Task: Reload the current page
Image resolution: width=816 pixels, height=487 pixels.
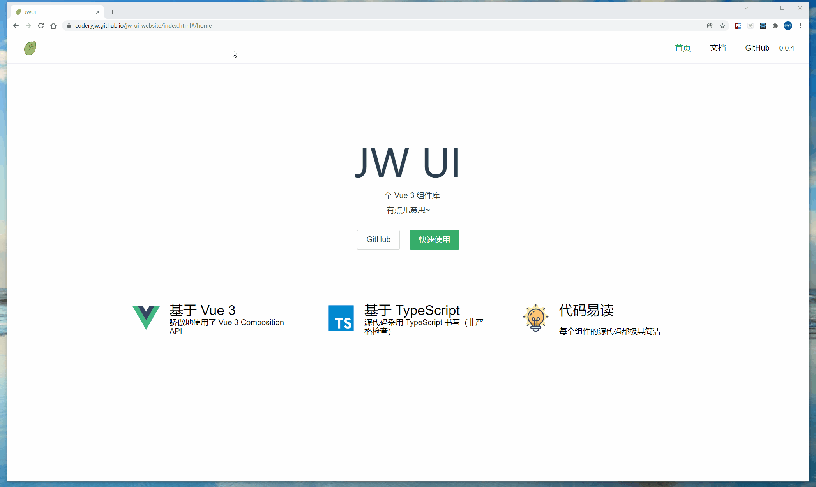Action: [x=41, y=26]
